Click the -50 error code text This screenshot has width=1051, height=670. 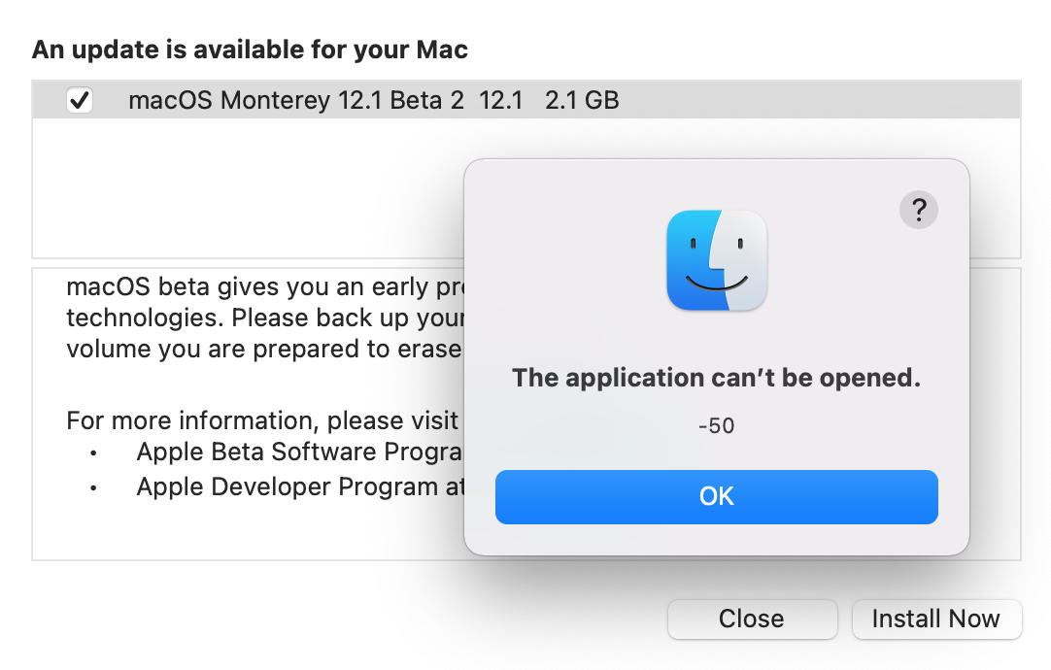pyautogui.click(x=716, y=425)
